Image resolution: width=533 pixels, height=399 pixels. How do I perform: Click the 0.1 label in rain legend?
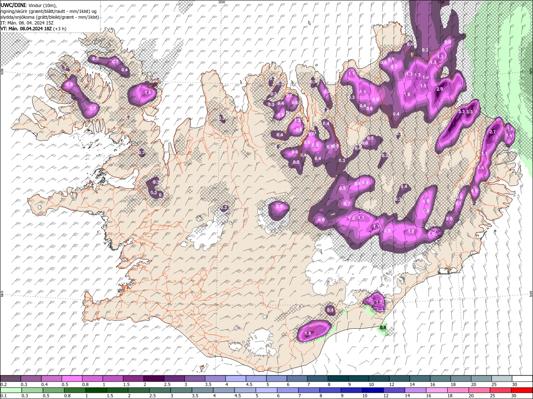[x=4, y=396]
